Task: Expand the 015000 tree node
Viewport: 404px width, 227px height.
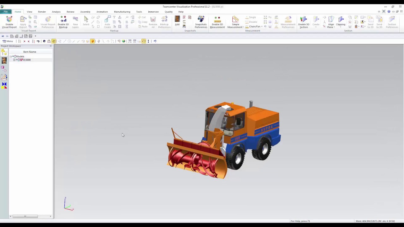Action: (14, 60)
